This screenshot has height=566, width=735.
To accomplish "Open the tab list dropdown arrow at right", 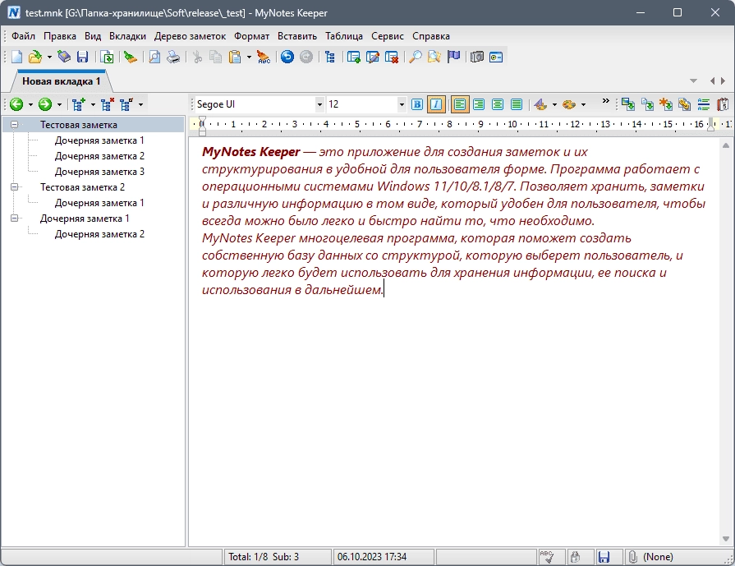I will tap(693, 81).
